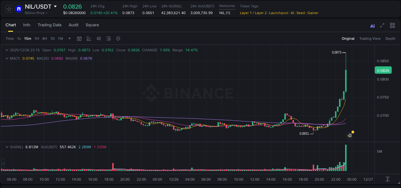Viewport: 401px width, 188px height.
Task: Select the 15m timeframe interval
Action: pos(28,38)
